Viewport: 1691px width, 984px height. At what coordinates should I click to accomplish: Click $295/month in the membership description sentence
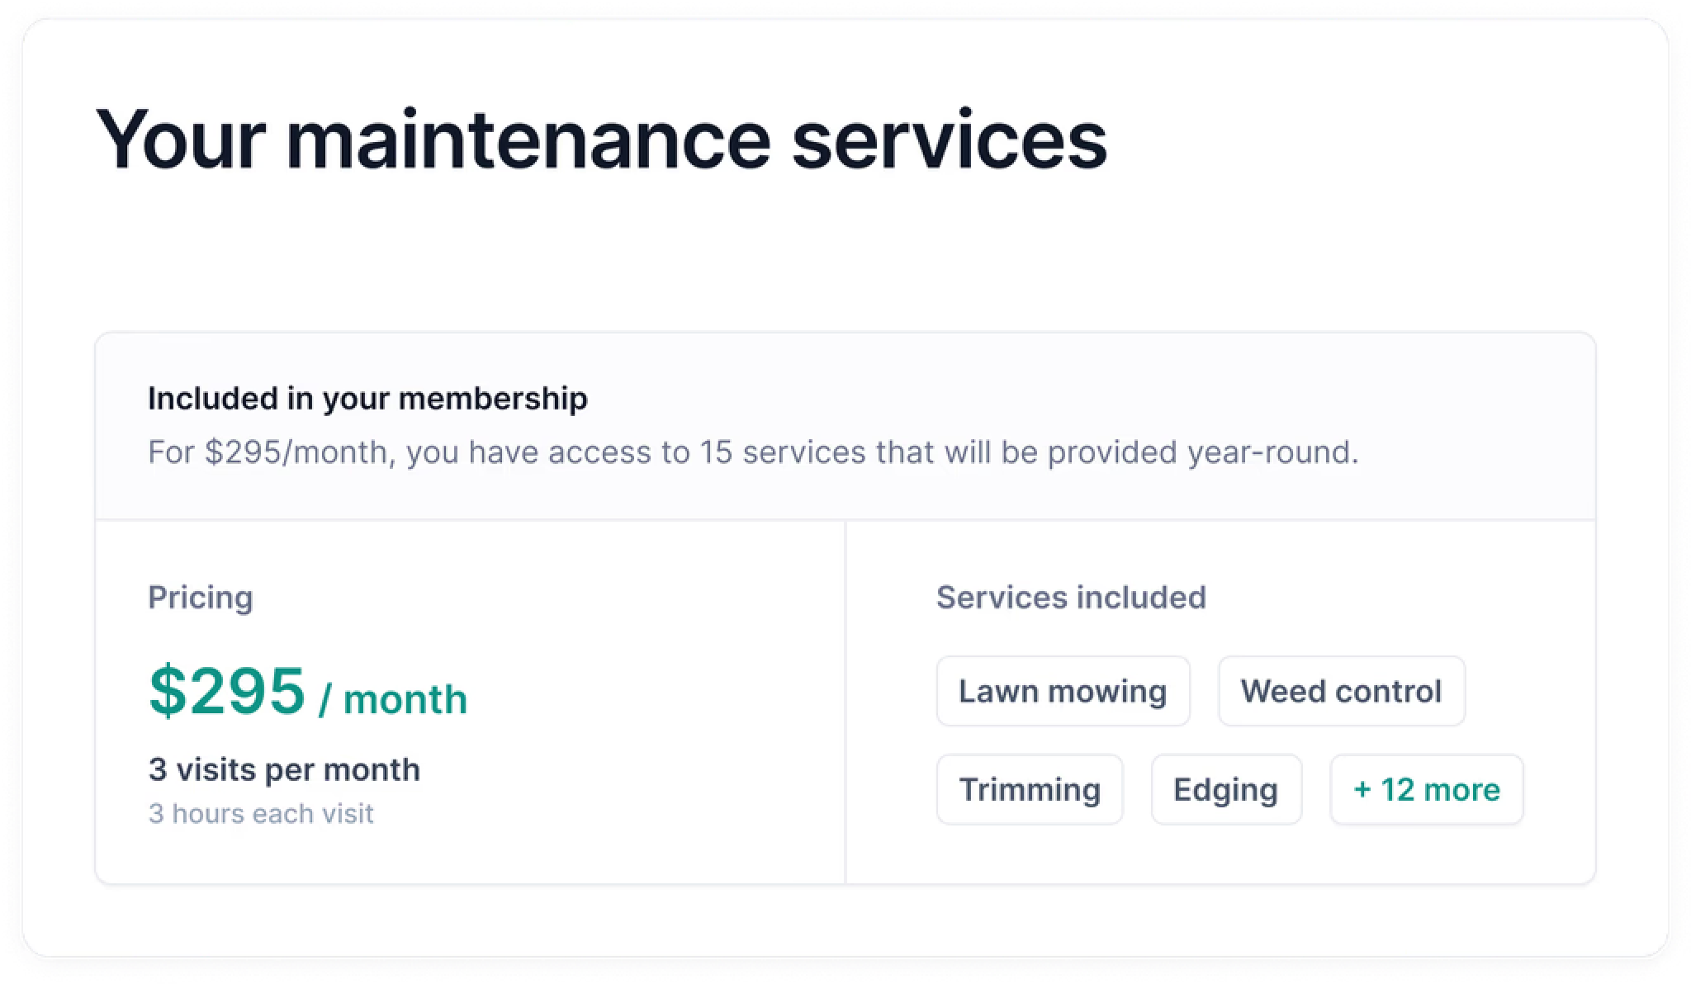click(297, 452)
